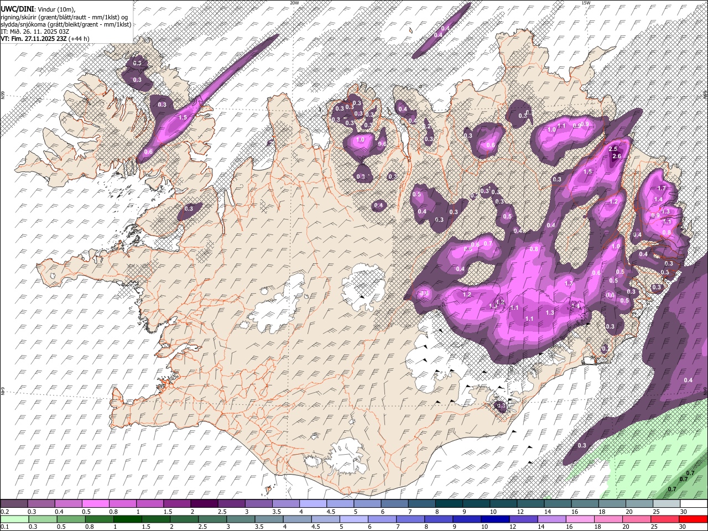Screen dimensions: 708x531
Task: Pick the dark teal swatch after 8 in snow scale
Action: (x=449, y=504)
